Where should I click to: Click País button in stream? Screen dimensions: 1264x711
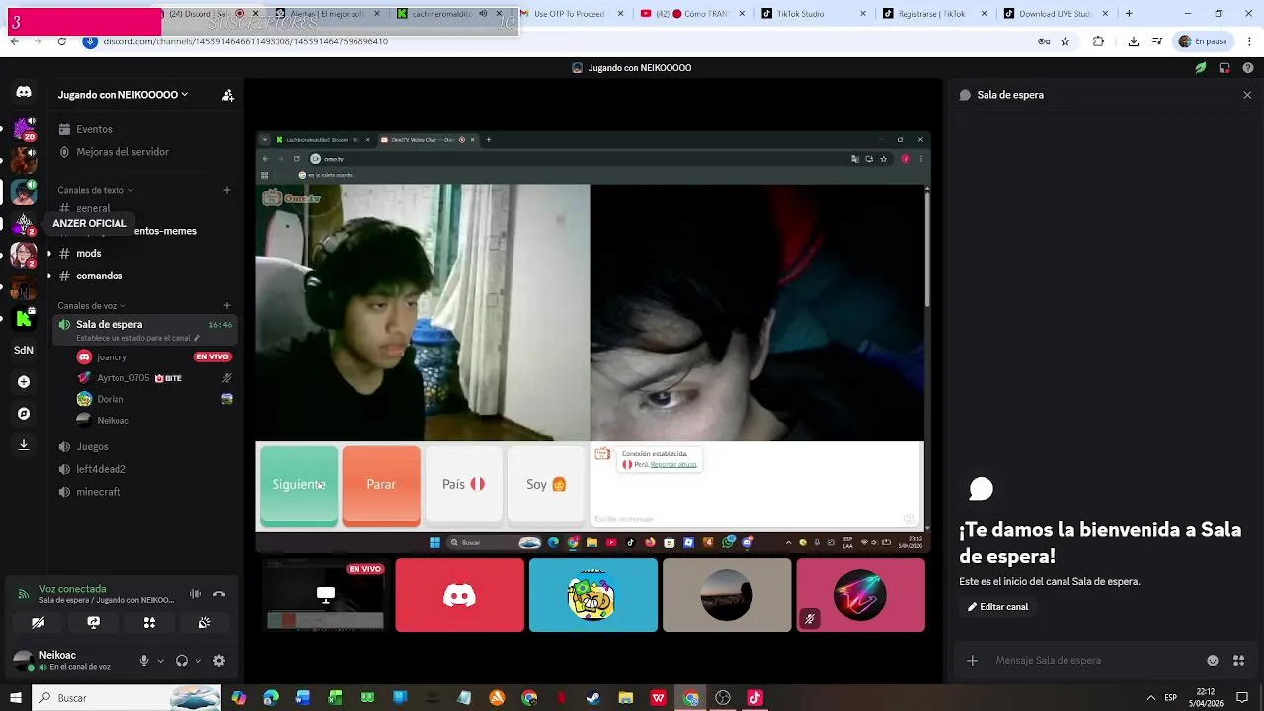click(463, 485)
